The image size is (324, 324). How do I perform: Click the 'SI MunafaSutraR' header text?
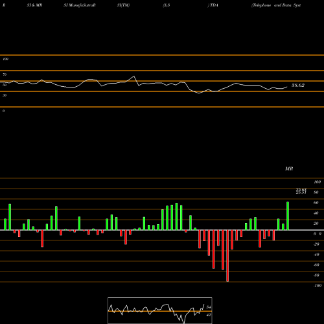coord(80,5)
